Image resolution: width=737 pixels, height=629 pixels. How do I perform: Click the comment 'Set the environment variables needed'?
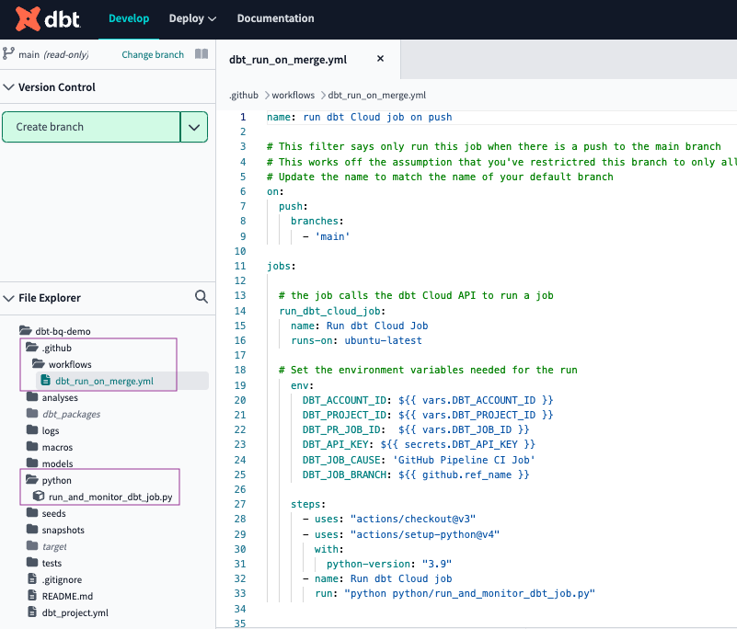coord(428,371)
